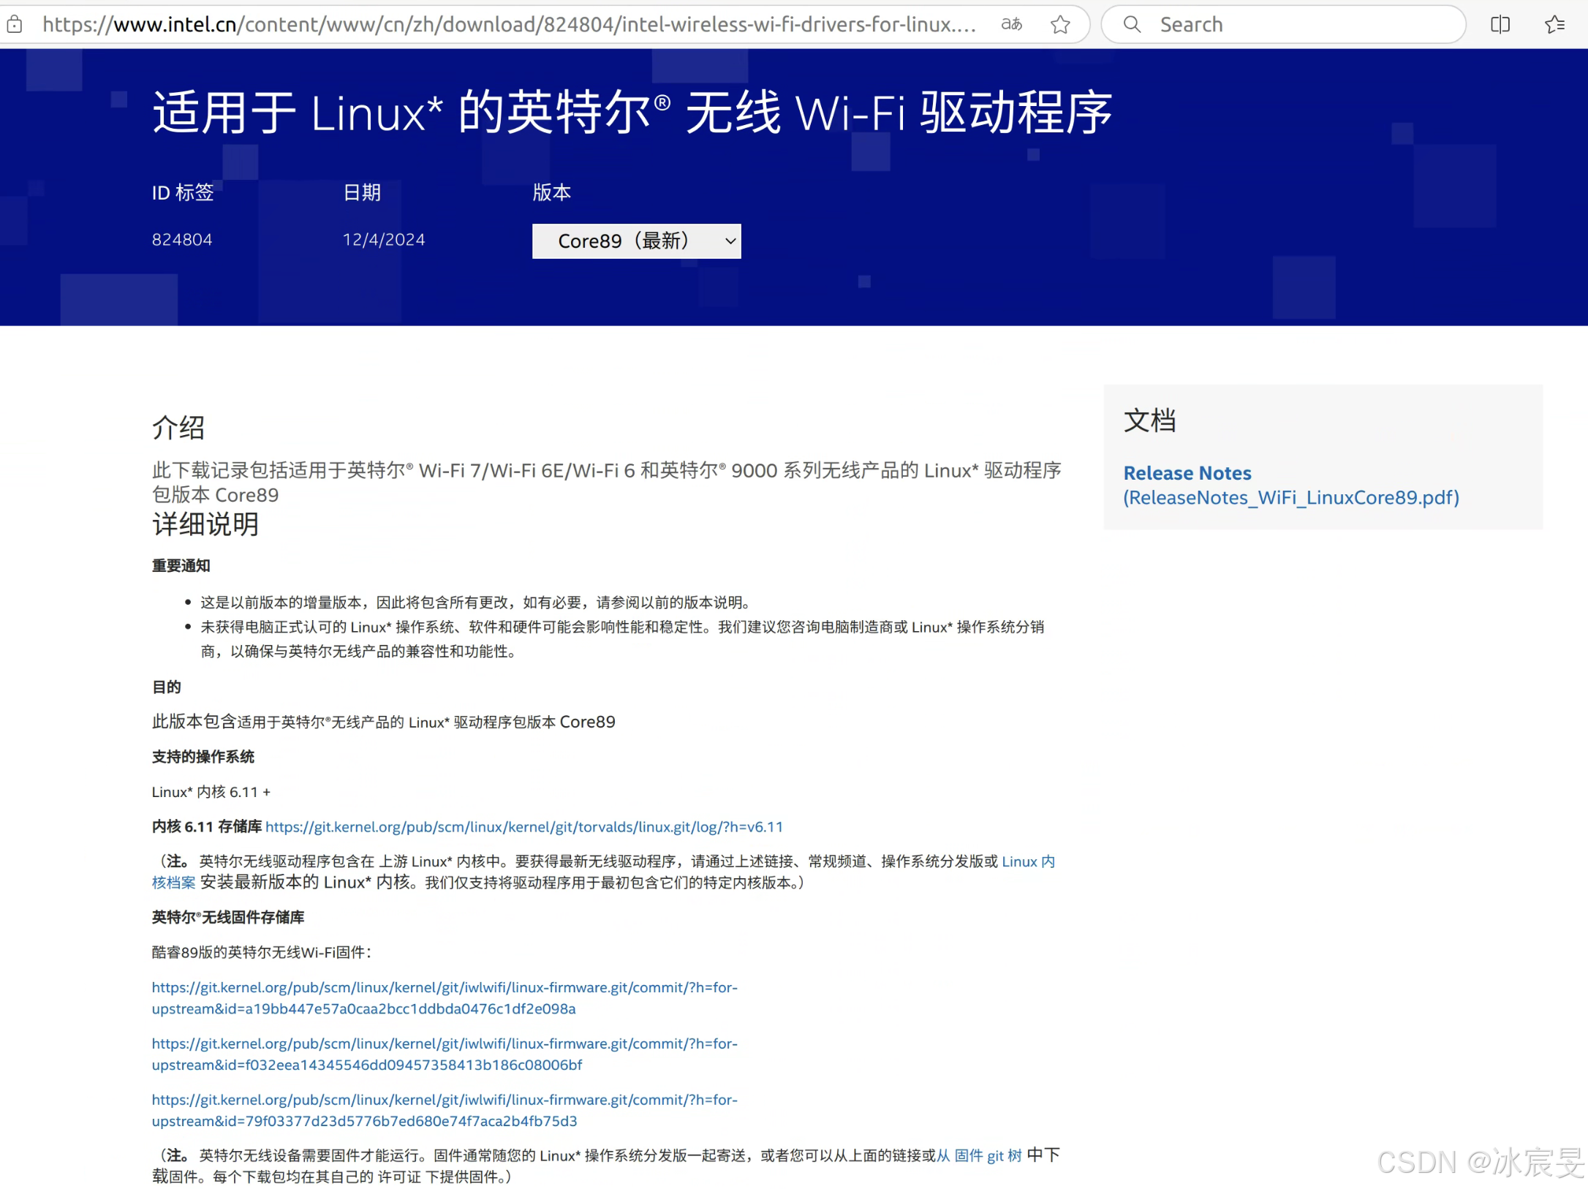Click the 重要通知 subheading

(x=181, y=565)
